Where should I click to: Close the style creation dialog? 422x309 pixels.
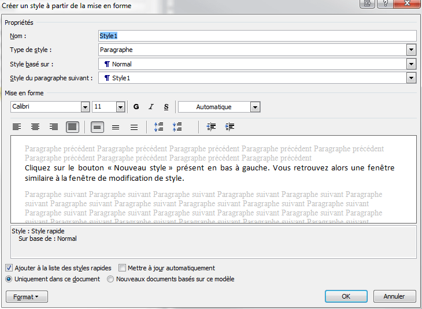[x=407, y=3]
